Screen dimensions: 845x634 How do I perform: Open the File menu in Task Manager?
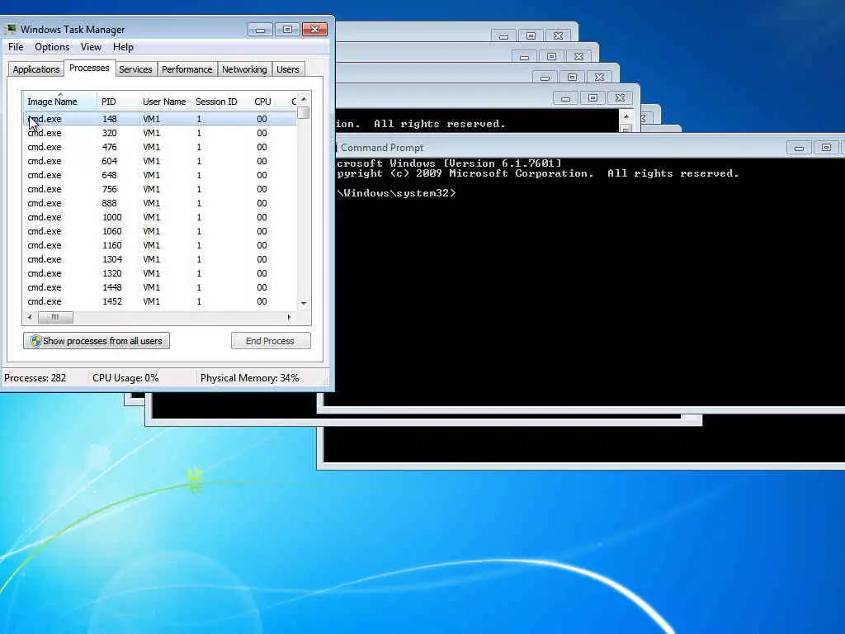click(x=16, y=47)
